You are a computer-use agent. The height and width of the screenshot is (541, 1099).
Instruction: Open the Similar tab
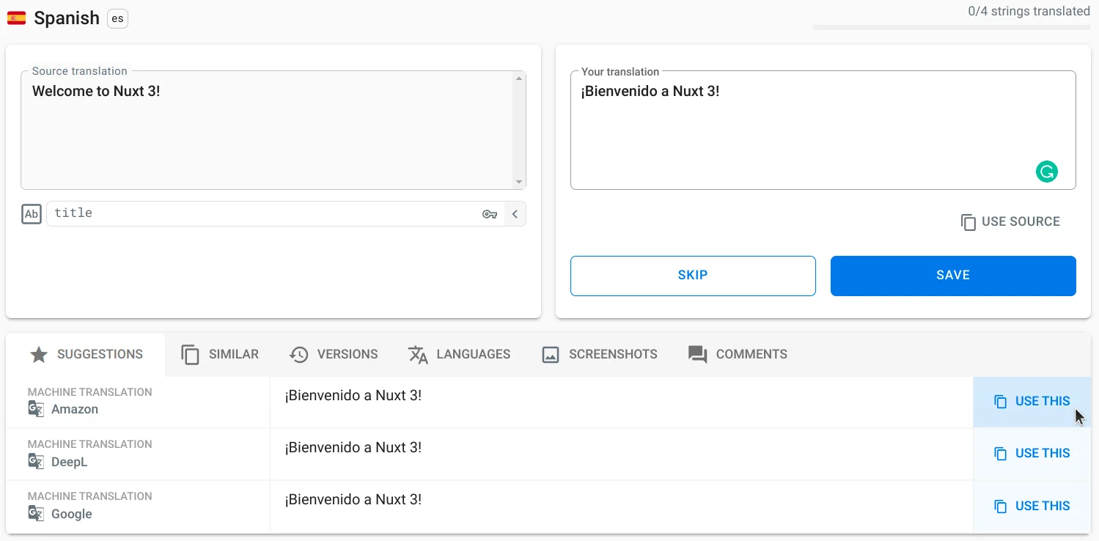click(x=220, y=355)
